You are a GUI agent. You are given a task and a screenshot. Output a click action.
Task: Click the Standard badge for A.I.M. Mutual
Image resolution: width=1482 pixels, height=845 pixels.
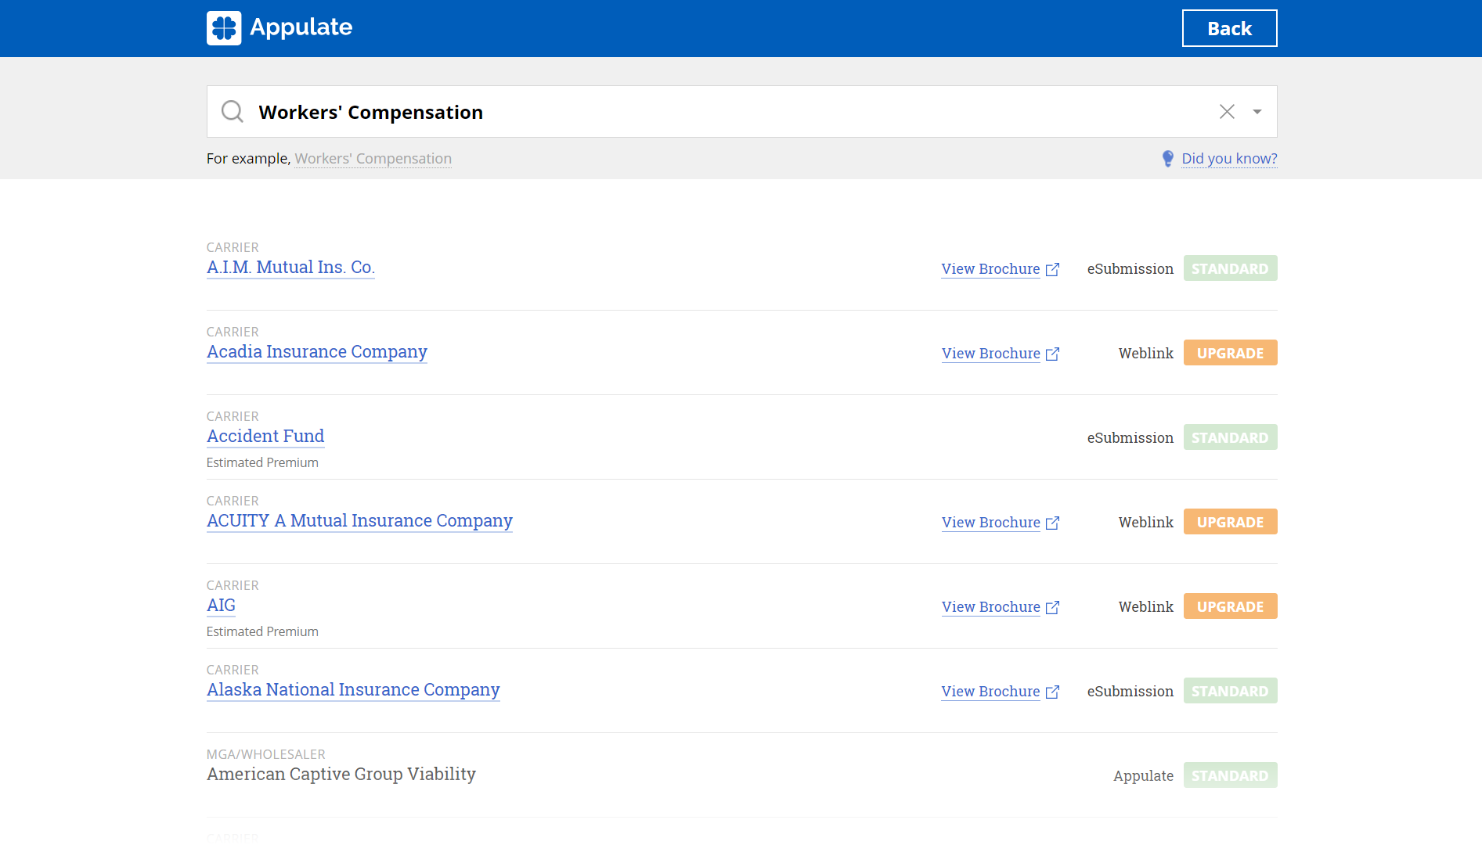coord(1230,268)
